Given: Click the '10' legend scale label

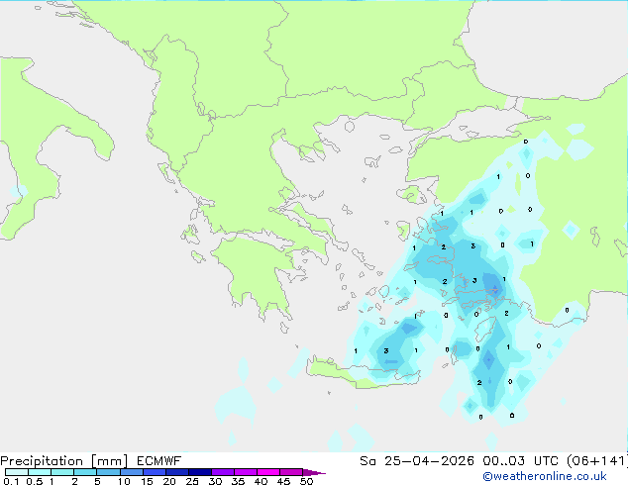Looking at the screenshot, I should click(124, 481).
